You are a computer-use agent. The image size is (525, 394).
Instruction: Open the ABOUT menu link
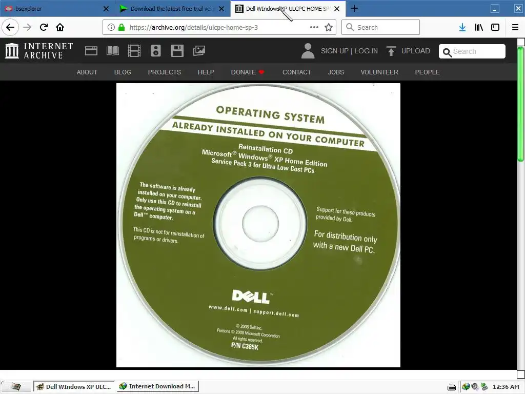(x=87, y=72)
